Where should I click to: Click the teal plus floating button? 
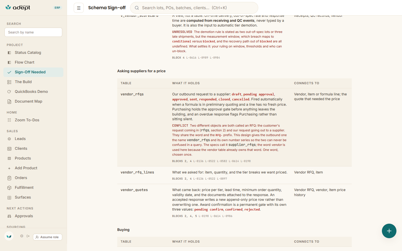pos(389,231)
